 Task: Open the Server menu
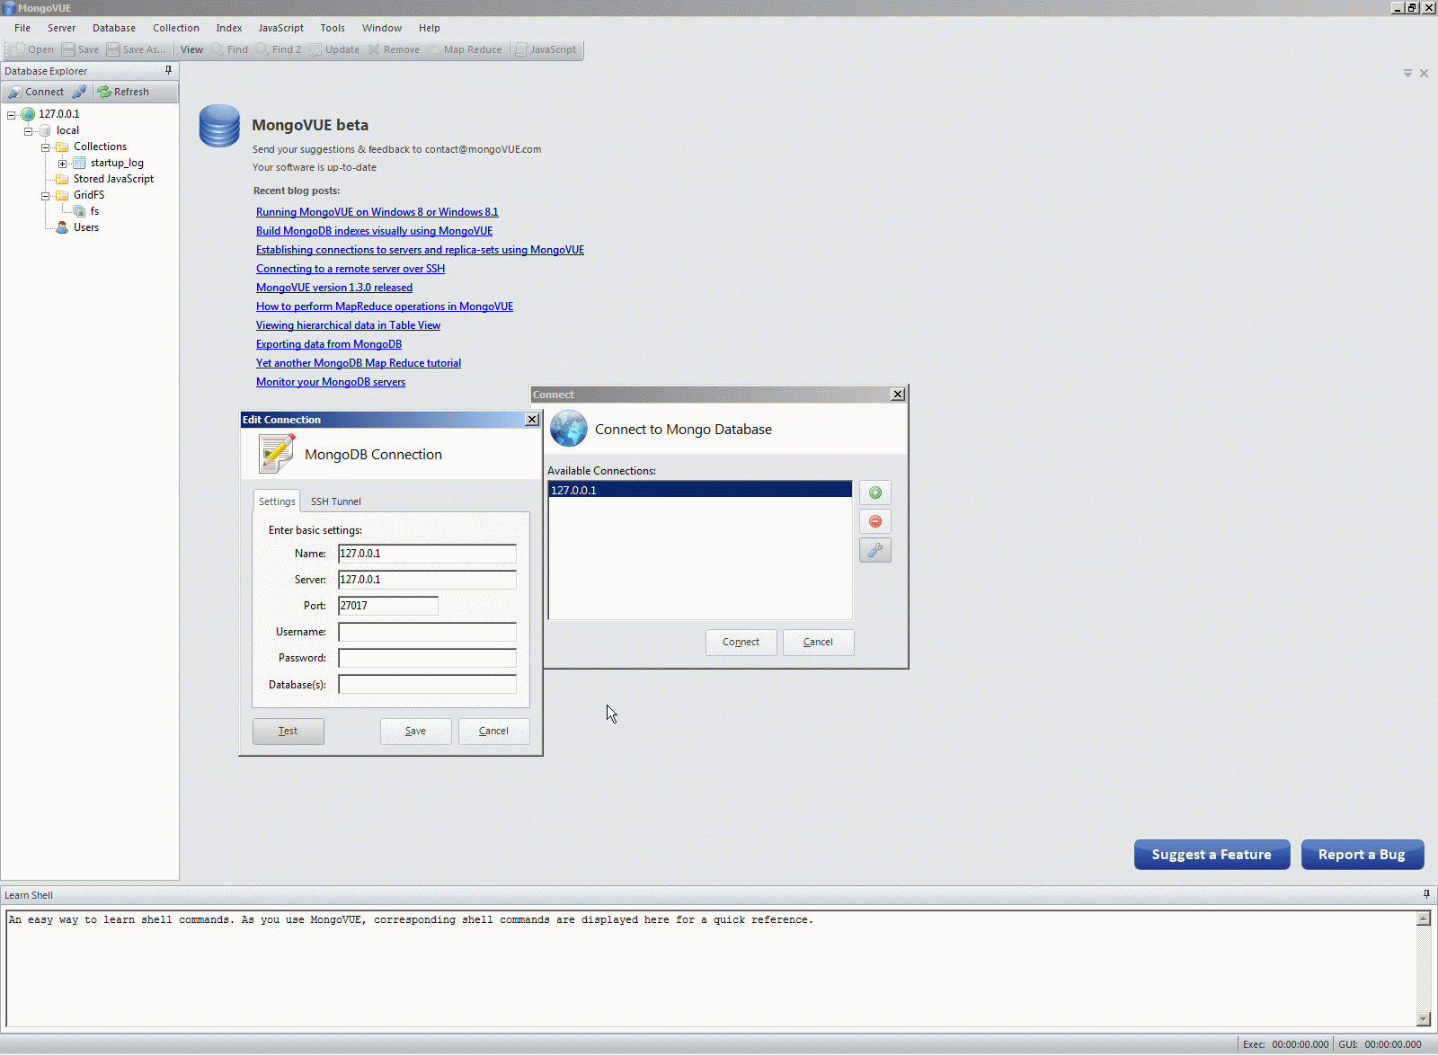[61, 28]
